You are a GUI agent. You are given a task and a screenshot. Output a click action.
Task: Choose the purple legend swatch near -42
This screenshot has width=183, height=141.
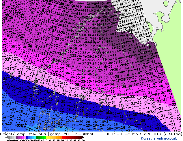tap(16, 137)
